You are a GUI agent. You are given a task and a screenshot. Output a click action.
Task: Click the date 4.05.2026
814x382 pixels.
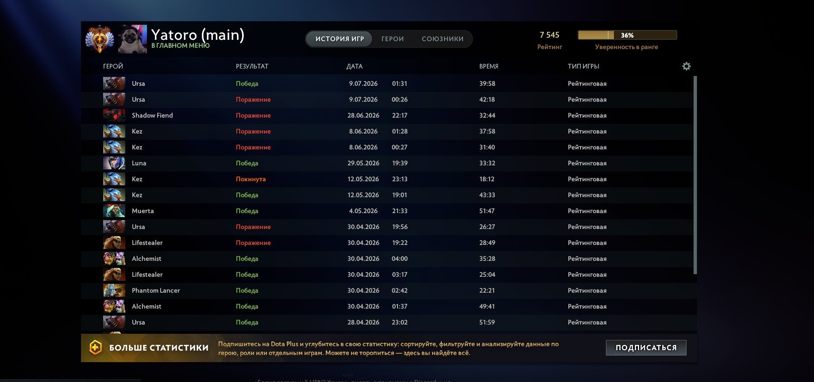click(363, 211)
